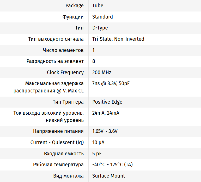Select the "Tube" value text
The height and width of the screenshot is (182, 201).
coord(98,5)
